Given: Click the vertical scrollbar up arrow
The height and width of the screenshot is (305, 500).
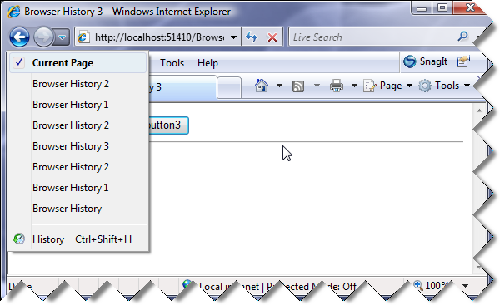Looking at the screenshot, I should point(479,111).
